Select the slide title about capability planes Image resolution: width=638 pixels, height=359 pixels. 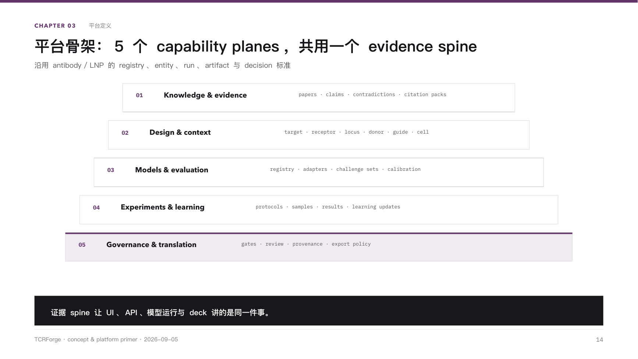pos(256,46)
